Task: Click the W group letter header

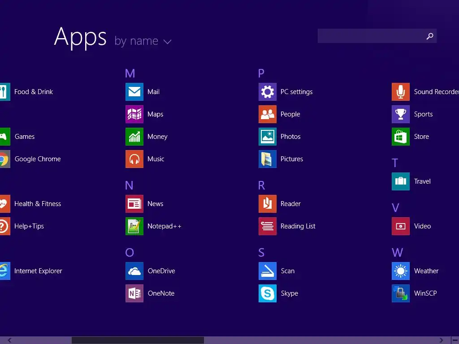Action: [397, 253]
